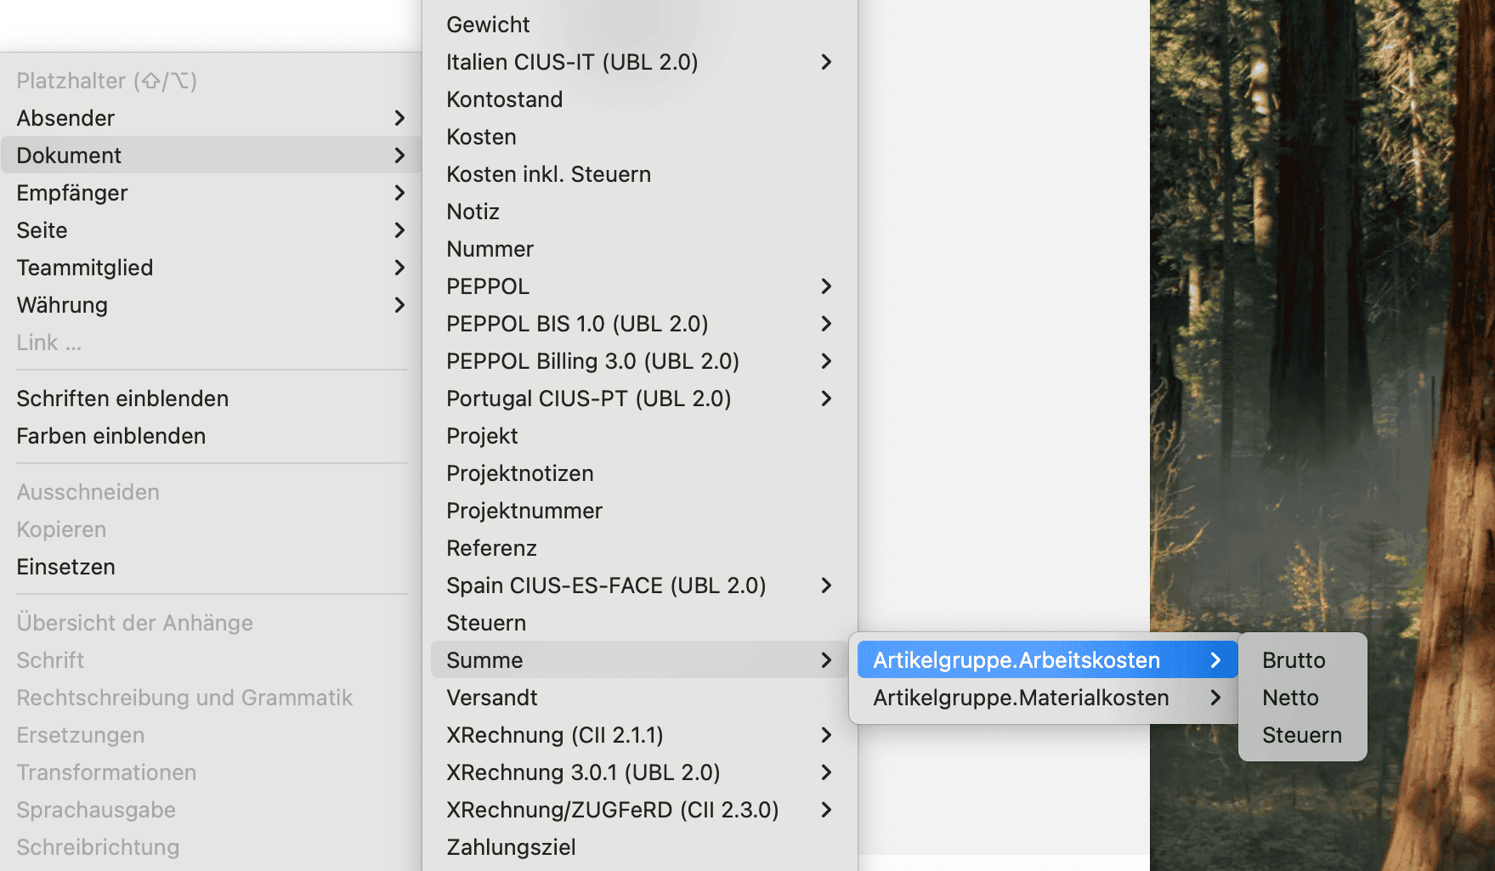This screenshot has height=871, width=1495.
Task: Open the Währung submenu
Action: pos(211,305)
